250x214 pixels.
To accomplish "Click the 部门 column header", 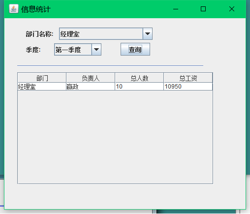I will coord(42,78).
